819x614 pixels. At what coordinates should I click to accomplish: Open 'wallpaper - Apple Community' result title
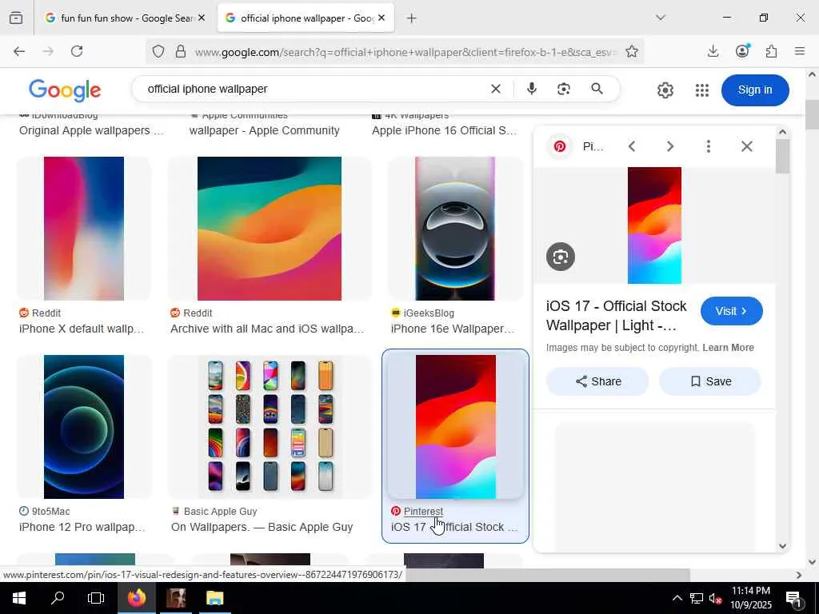point(264,130)
